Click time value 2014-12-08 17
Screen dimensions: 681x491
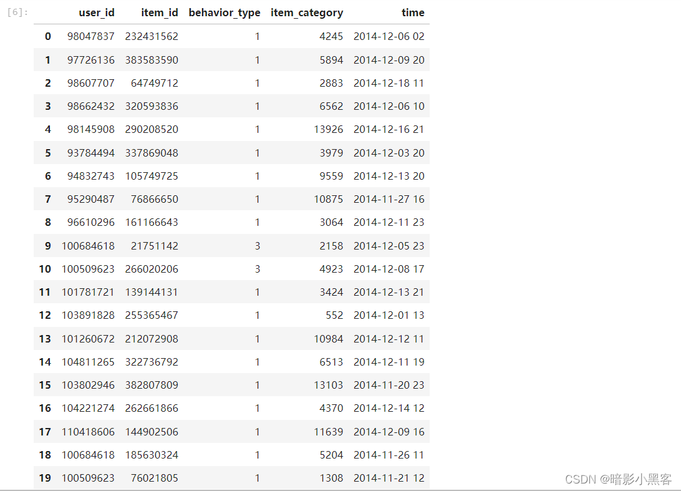point(389,269)
